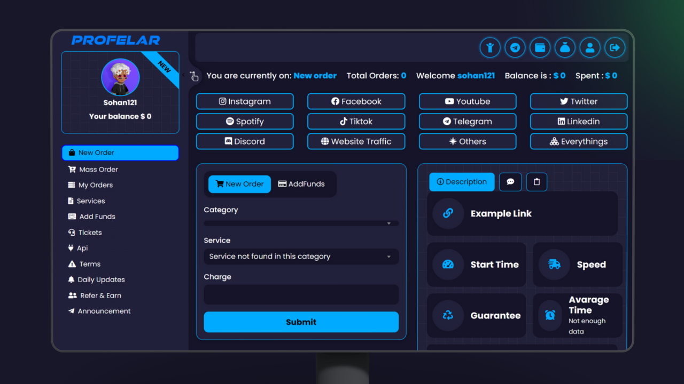Viewport: 684px width, 384px height.
Task: Switch to the AddFunds form tab
Action: pyautogui.click(x=301, y=184)
